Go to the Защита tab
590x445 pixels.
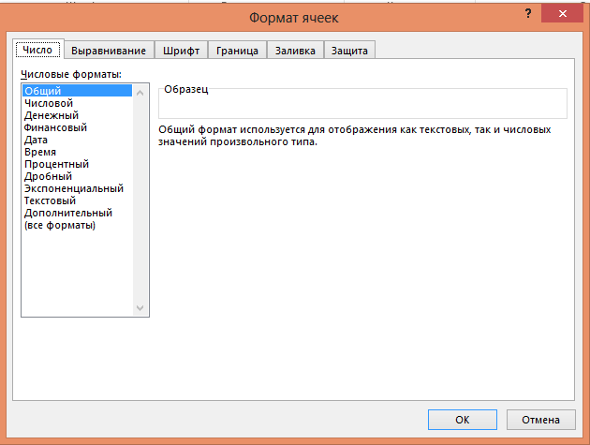click(x=349, y=51)
